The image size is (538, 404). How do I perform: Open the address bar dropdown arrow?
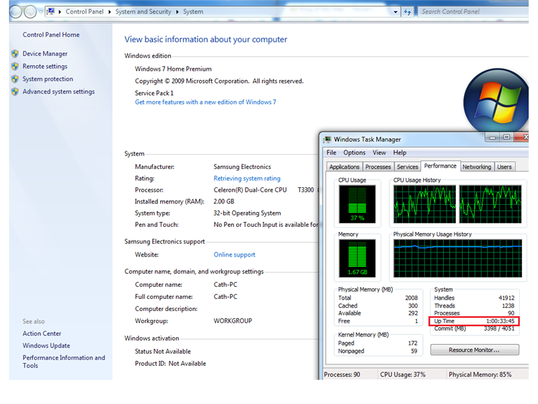tap(397, 11)
